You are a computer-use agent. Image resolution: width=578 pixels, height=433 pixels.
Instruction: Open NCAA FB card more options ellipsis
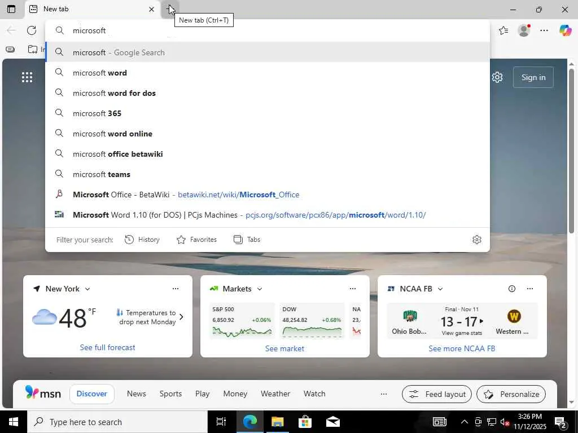529,289
